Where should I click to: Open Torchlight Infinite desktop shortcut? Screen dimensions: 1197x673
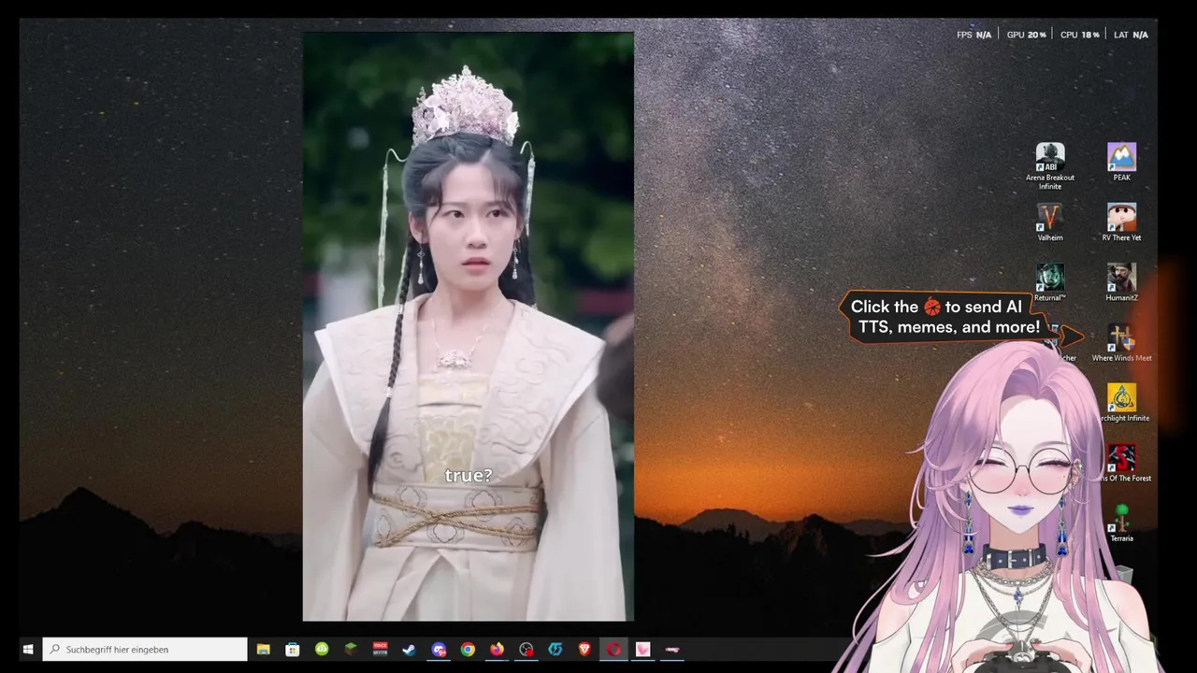1122,403
